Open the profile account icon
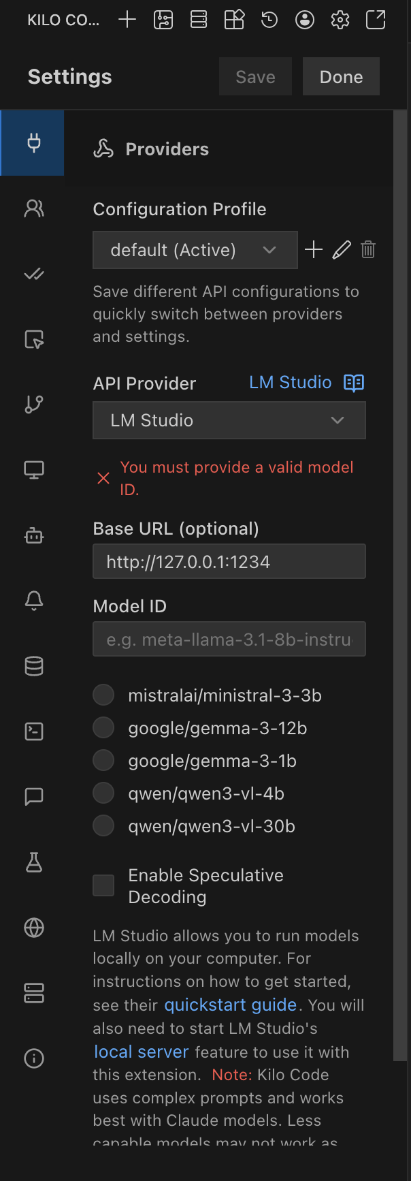411x1181 pixels. pos(305,20)
